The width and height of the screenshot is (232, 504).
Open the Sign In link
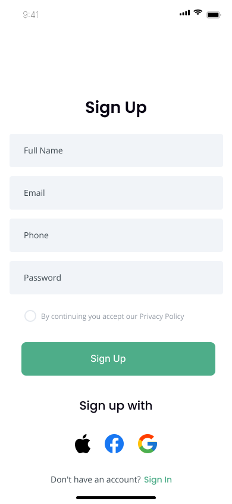[x=158, y=480]
